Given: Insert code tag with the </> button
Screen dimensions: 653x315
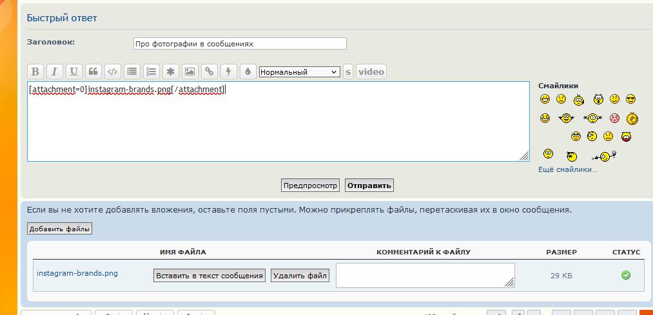Looking at the screenshot, I should coord(112,72).
